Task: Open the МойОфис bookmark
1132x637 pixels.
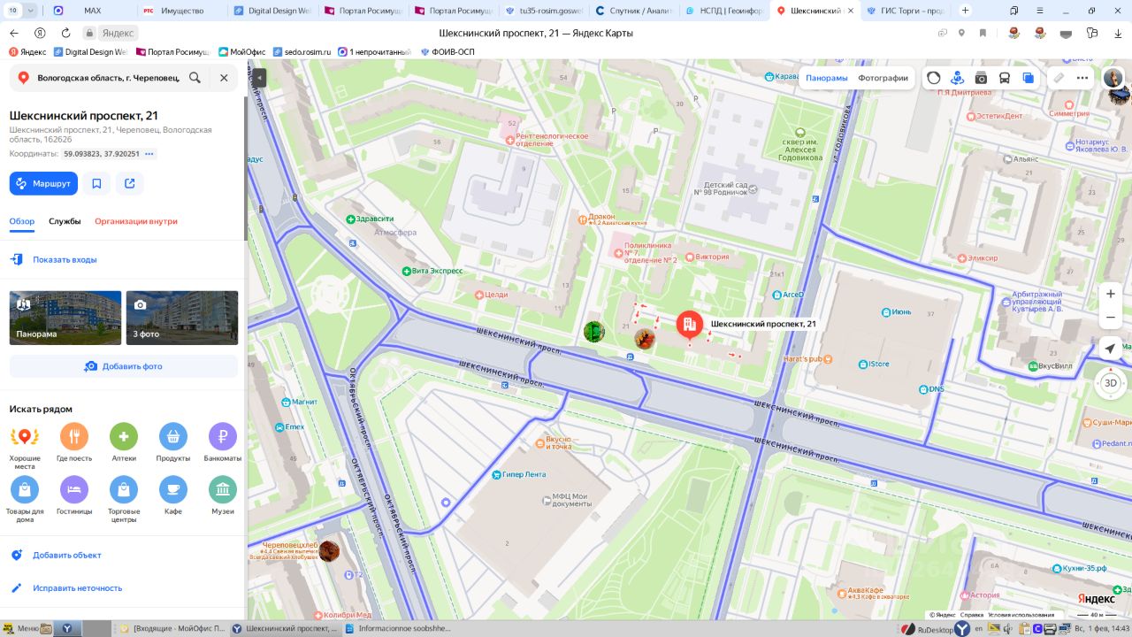Action: [241, 52]
